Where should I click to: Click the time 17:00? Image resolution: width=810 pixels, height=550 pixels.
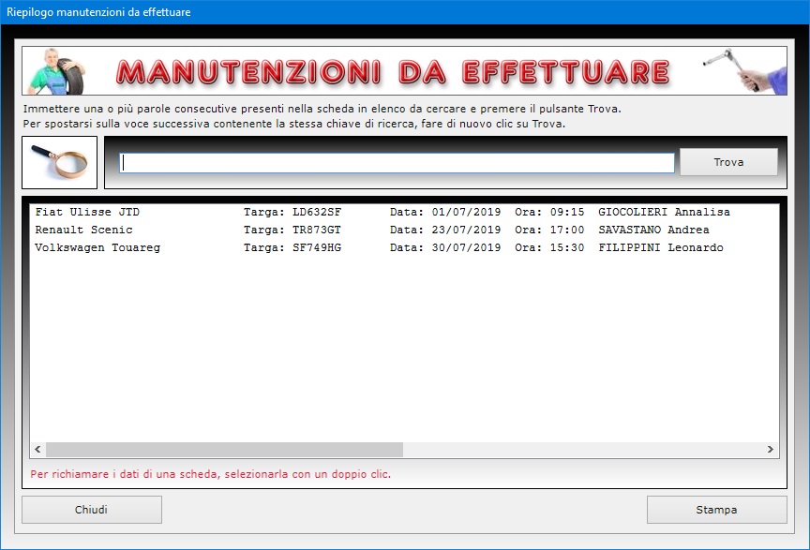[x=567, y=230]
